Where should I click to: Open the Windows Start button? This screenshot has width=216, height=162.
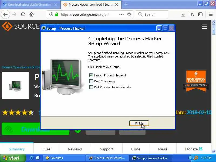click(x=13, y=158)
